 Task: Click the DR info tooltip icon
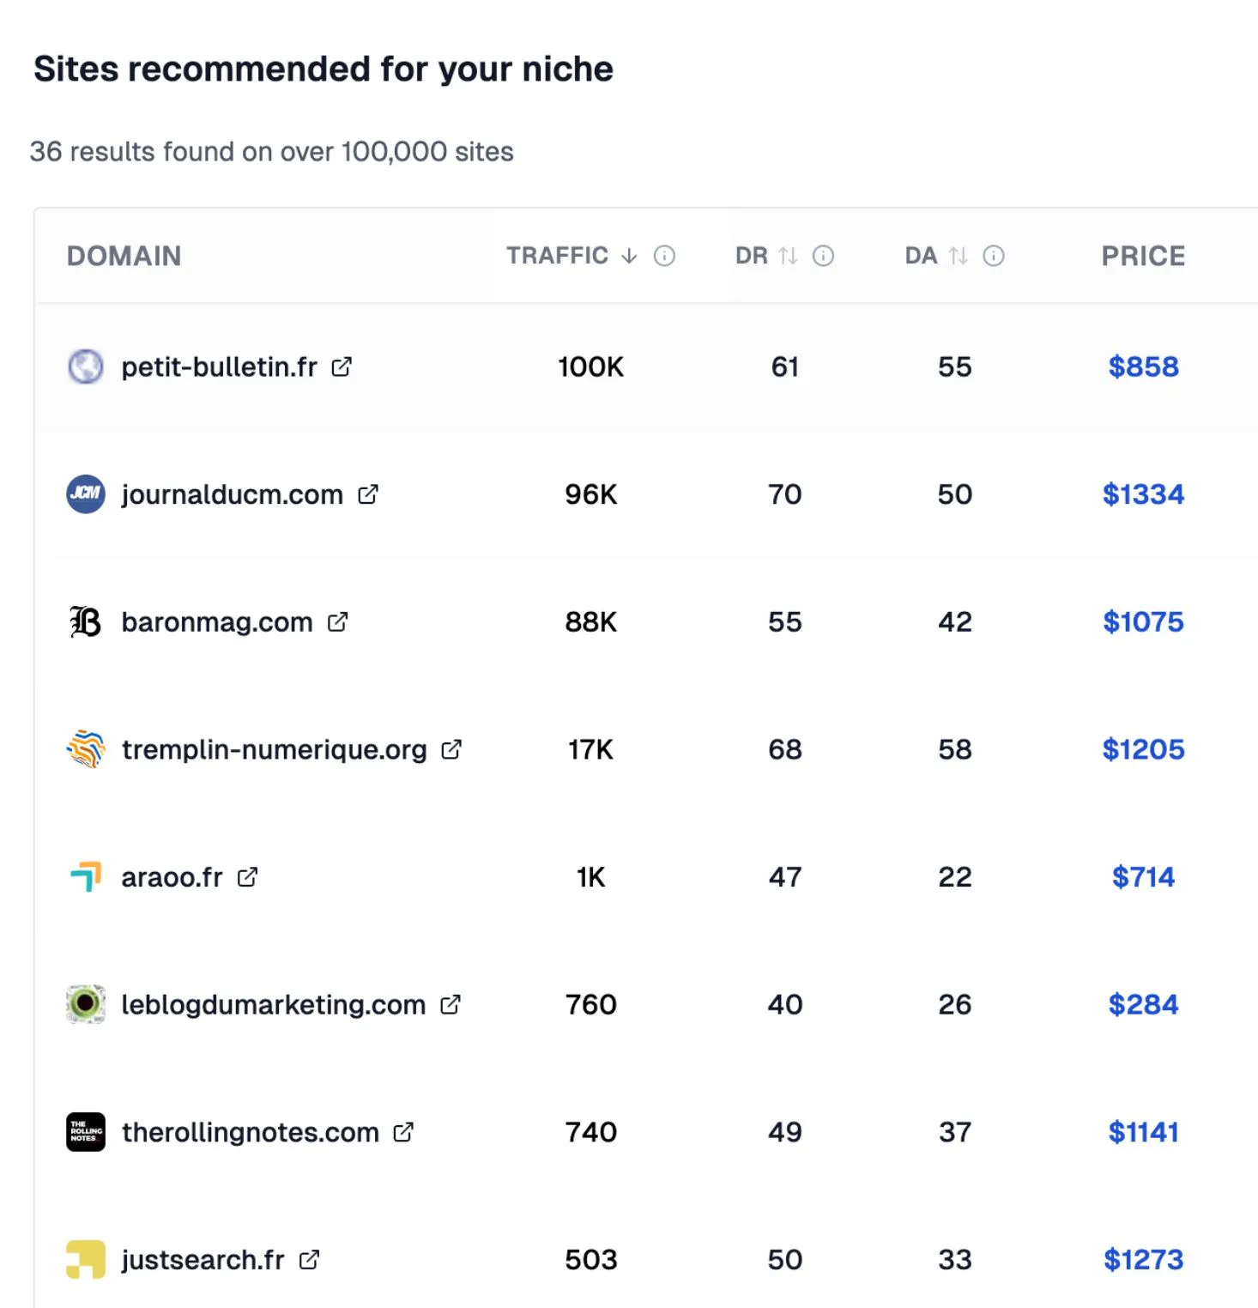823,255
